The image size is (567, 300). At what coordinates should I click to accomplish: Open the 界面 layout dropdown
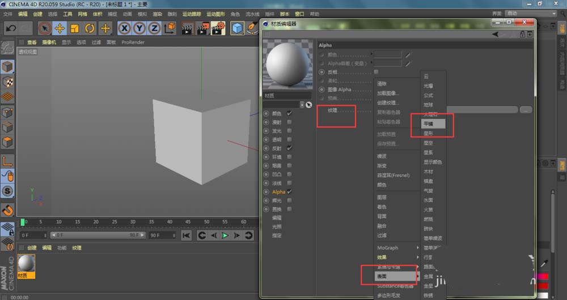[531, 14]
